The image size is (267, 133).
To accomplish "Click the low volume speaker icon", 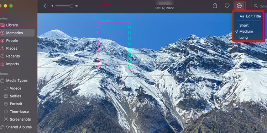I will coord(52,6).
